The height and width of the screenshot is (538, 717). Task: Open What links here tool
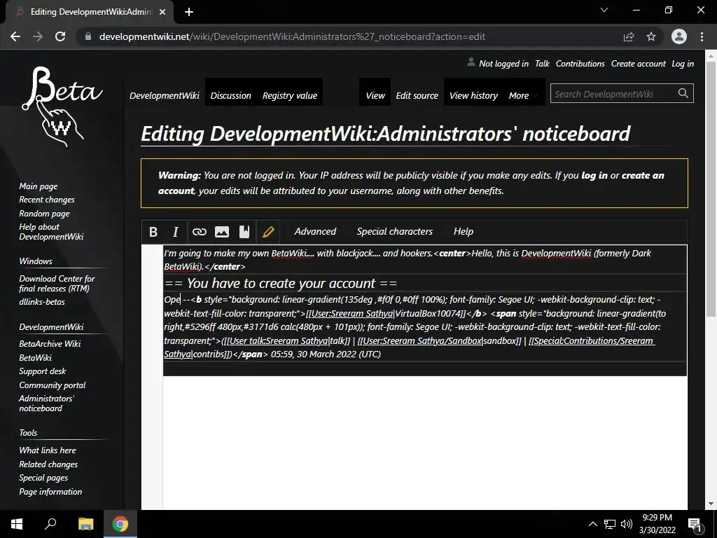point(48,450)
